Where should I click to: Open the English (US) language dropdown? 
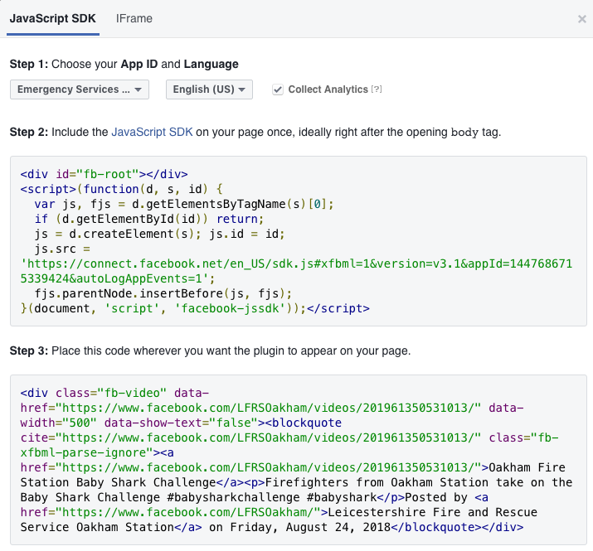pyautogui.click(x=209, y=89)
